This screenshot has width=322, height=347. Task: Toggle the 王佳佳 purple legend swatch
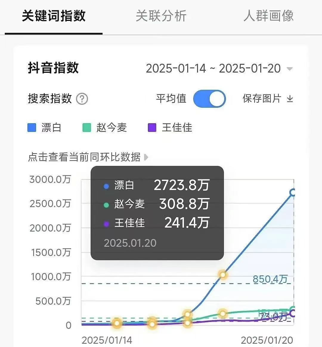[x=152, y=128]
